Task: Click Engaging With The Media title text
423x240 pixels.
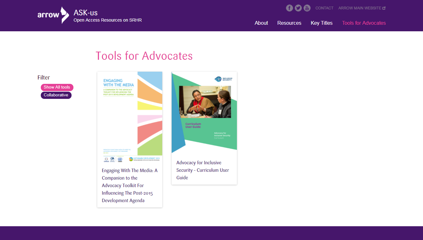Action: coord(130,186)
